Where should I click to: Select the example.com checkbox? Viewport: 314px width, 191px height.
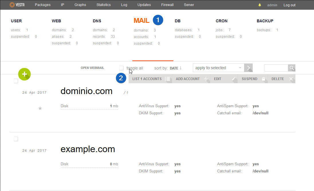16,139
